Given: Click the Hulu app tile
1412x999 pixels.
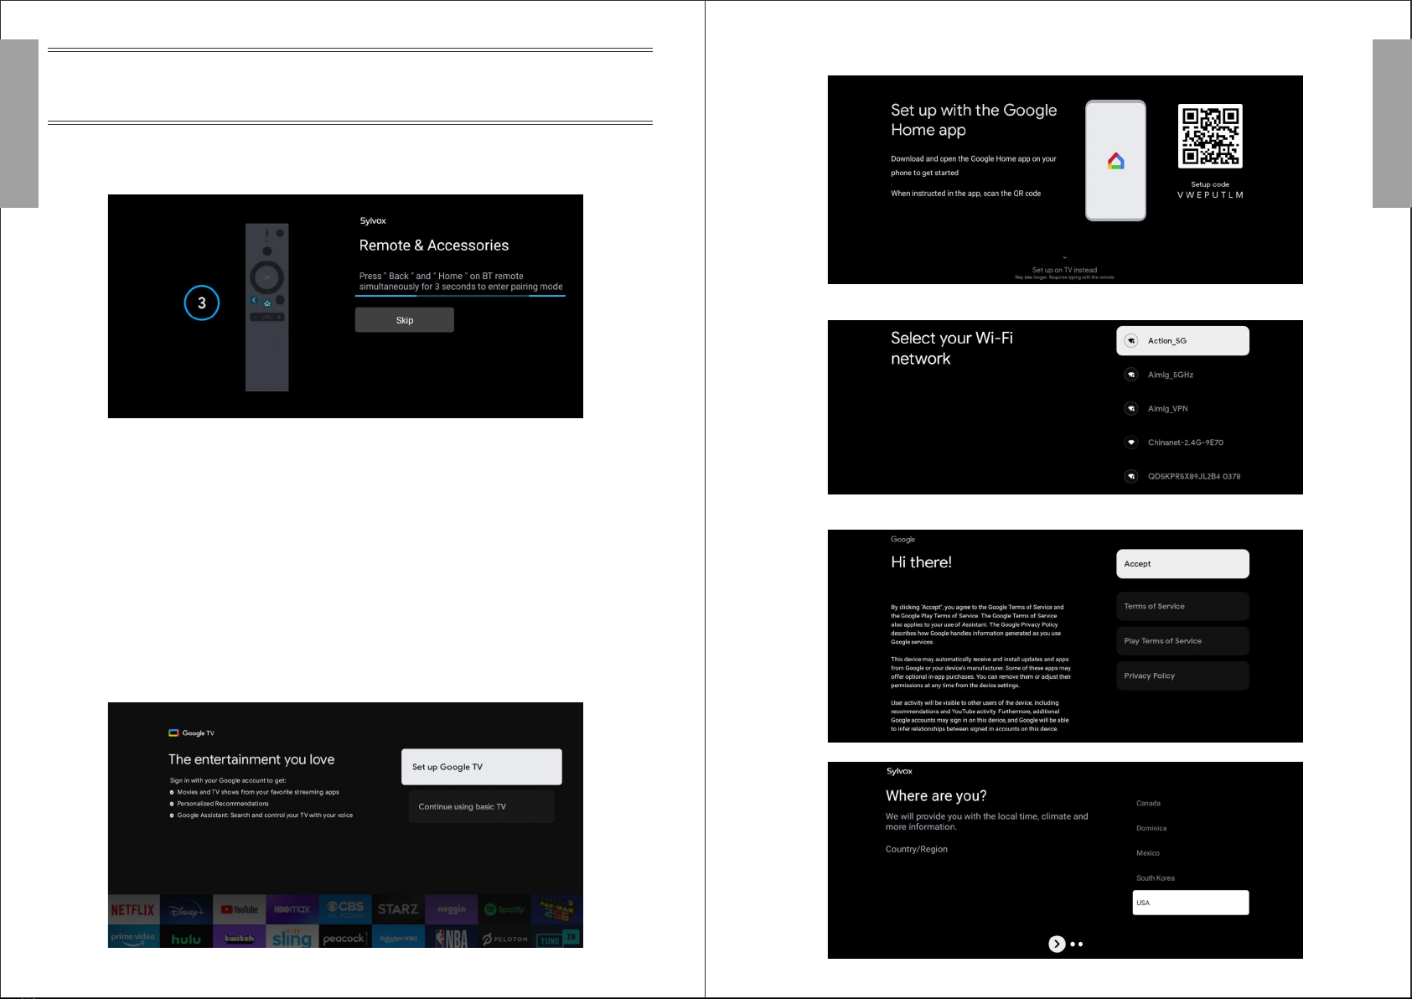Looking at the screenshot, I should click(186, 938).
